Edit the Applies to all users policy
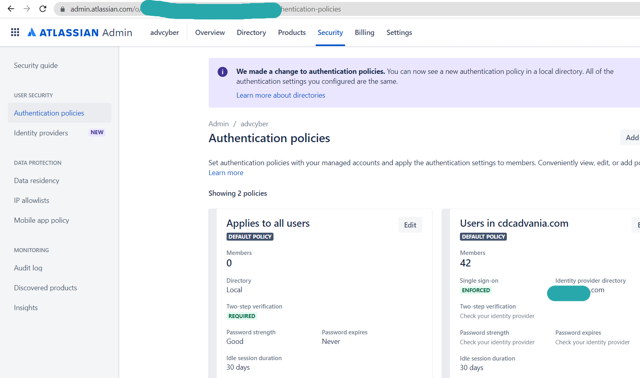Image resolution: width=640 pixels, height=378 pixels. coord(410,225)
